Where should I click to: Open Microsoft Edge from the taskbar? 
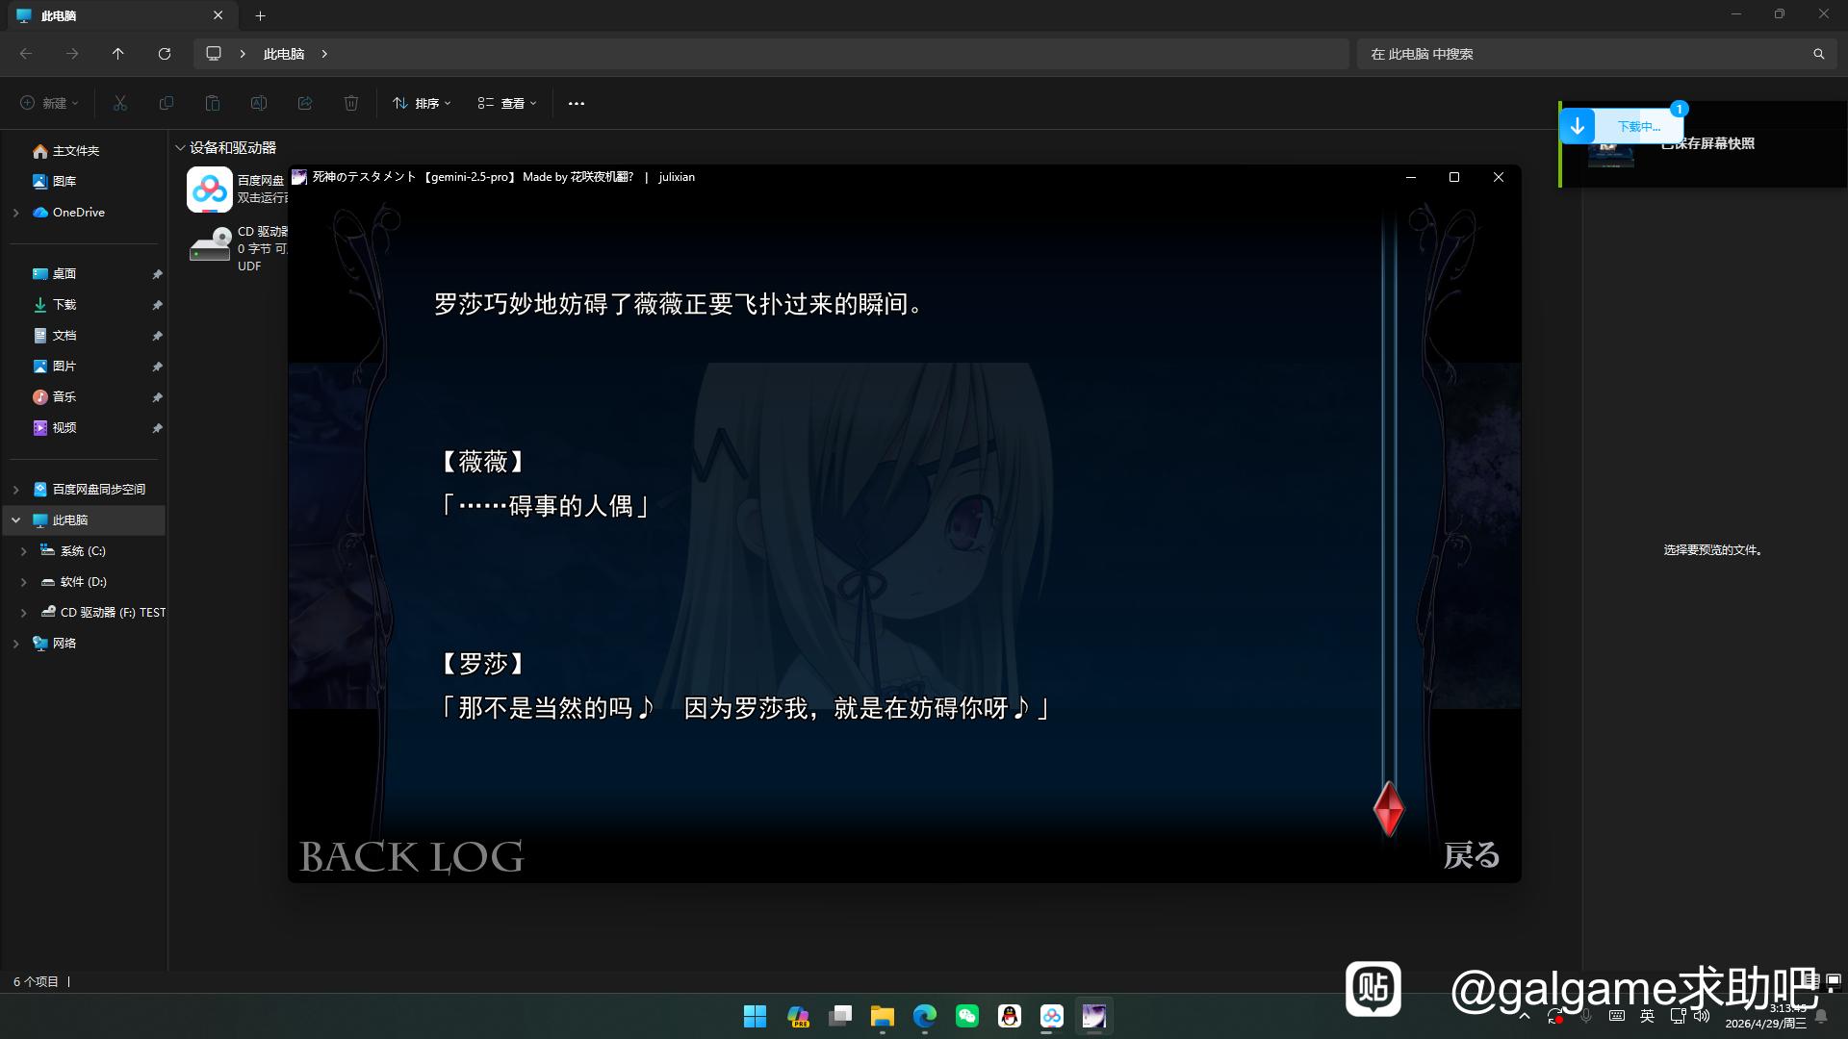(925, 1016)
